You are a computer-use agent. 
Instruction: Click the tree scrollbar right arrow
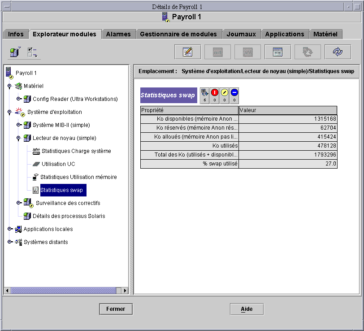click(125, 290)
